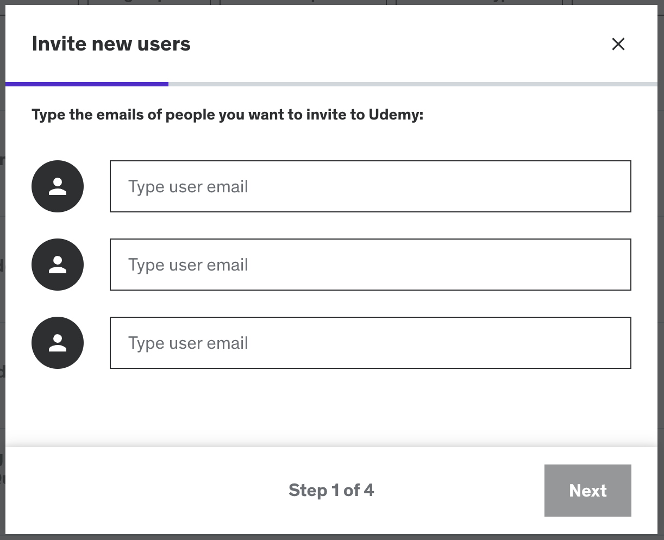Click the dimmed backdrop left of the dialog
This screenshot has width=664, height=540.
2,272
